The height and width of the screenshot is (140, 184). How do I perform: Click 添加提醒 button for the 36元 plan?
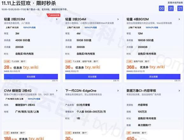92,77
